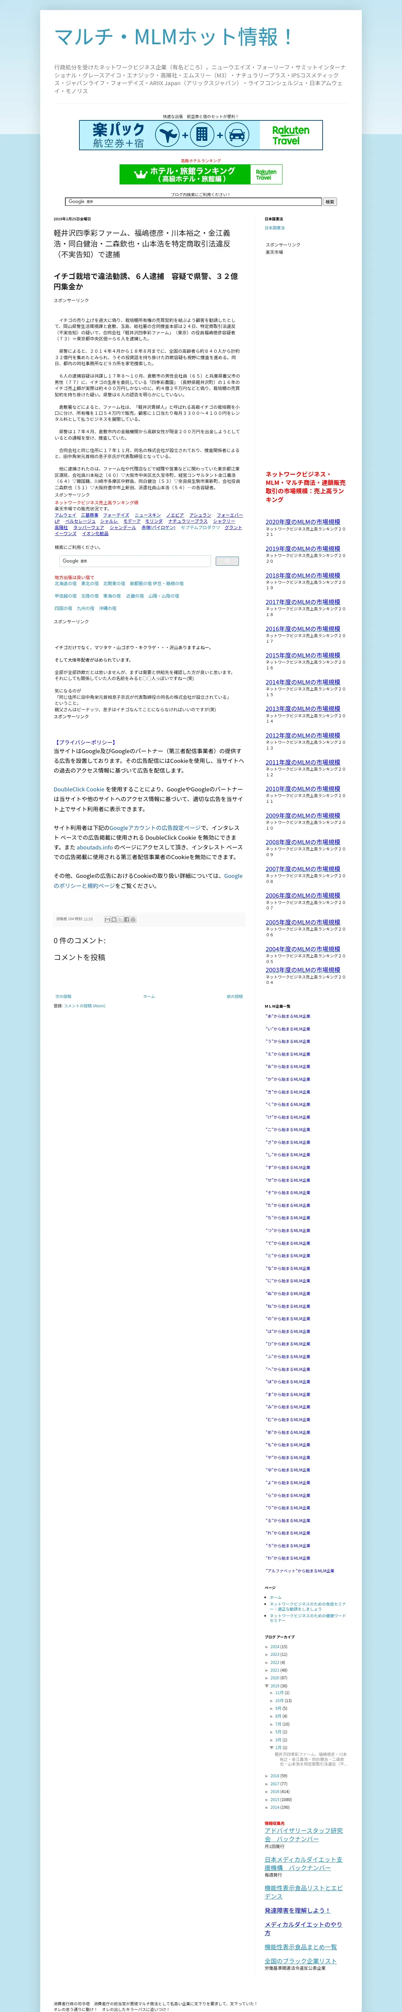Screen dimensions: 402x2012
Task: Open the ニュースキン link
Action: tap(147, 515)
